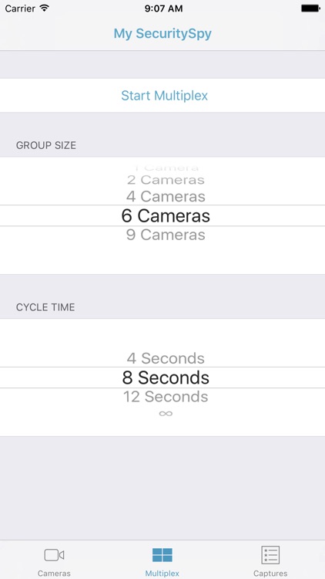Screen dimensions: 325x579
Task: Select the 8 Seconds picker row
Action: tap(162, 378)
